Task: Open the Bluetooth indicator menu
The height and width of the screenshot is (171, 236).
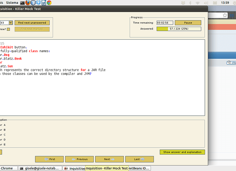Action: coord(190,3)
